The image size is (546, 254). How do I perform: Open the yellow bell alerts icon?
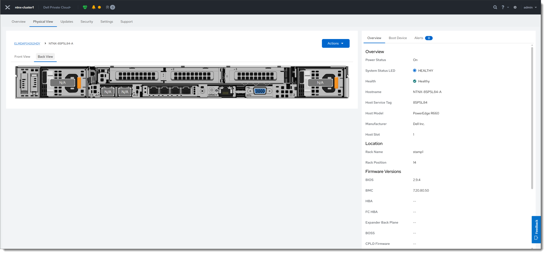coord(94,7)
